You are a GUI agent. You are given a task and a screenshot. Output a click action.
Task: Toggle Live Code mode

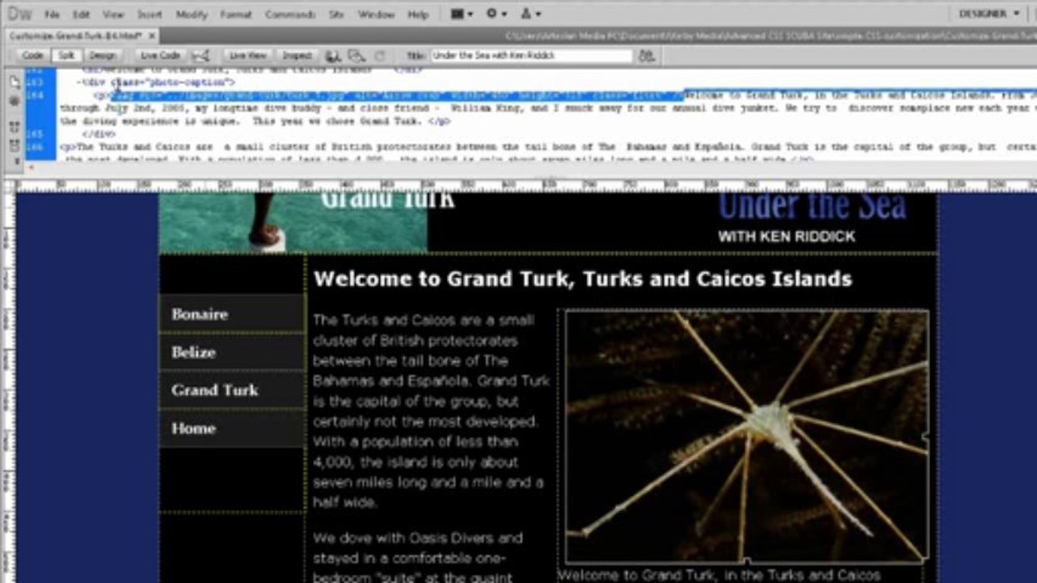tap(161, 56)
